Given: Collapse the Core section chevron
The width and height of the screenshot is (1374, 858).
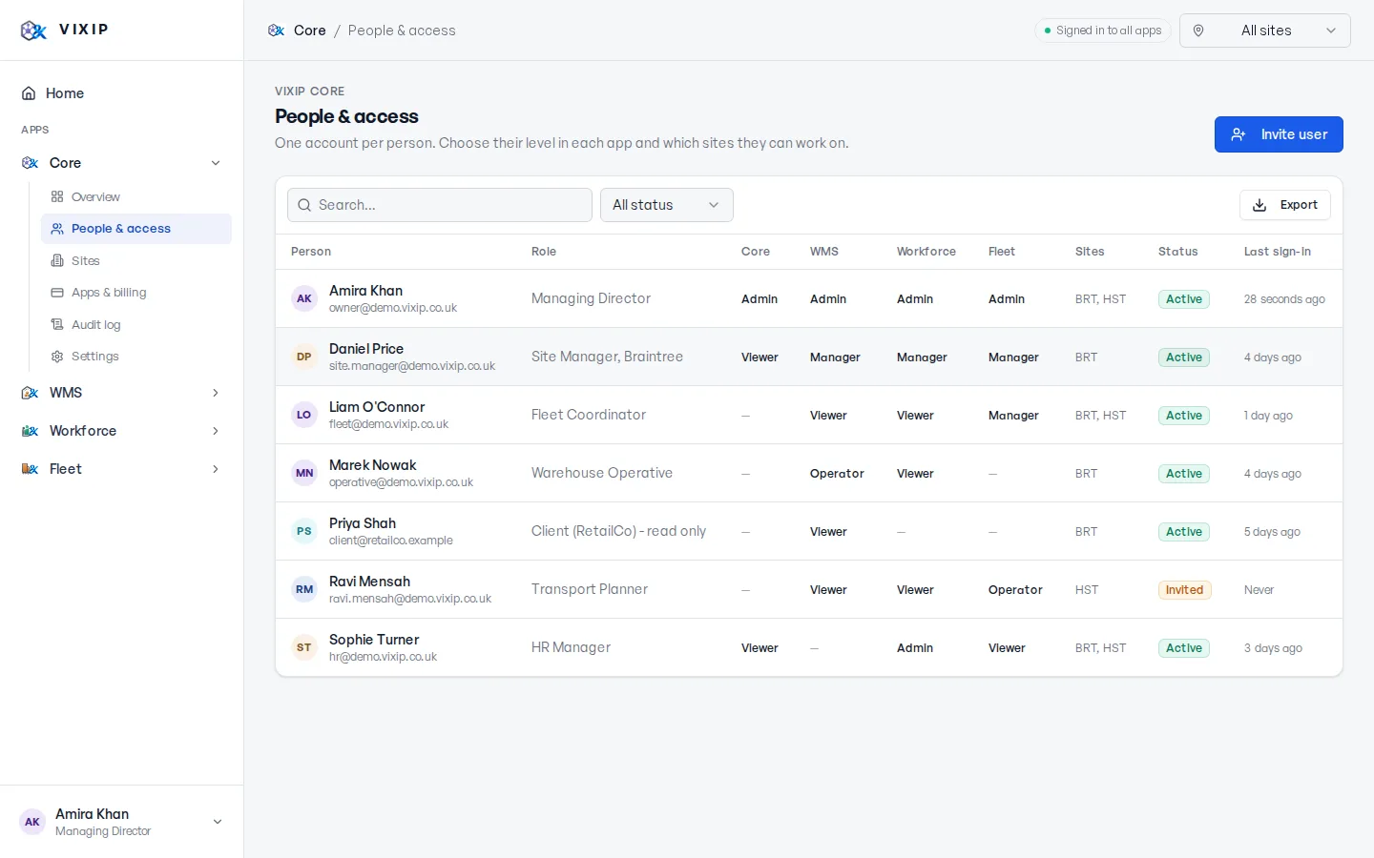Looking at the screenshot, I should (x=216, y=163).
